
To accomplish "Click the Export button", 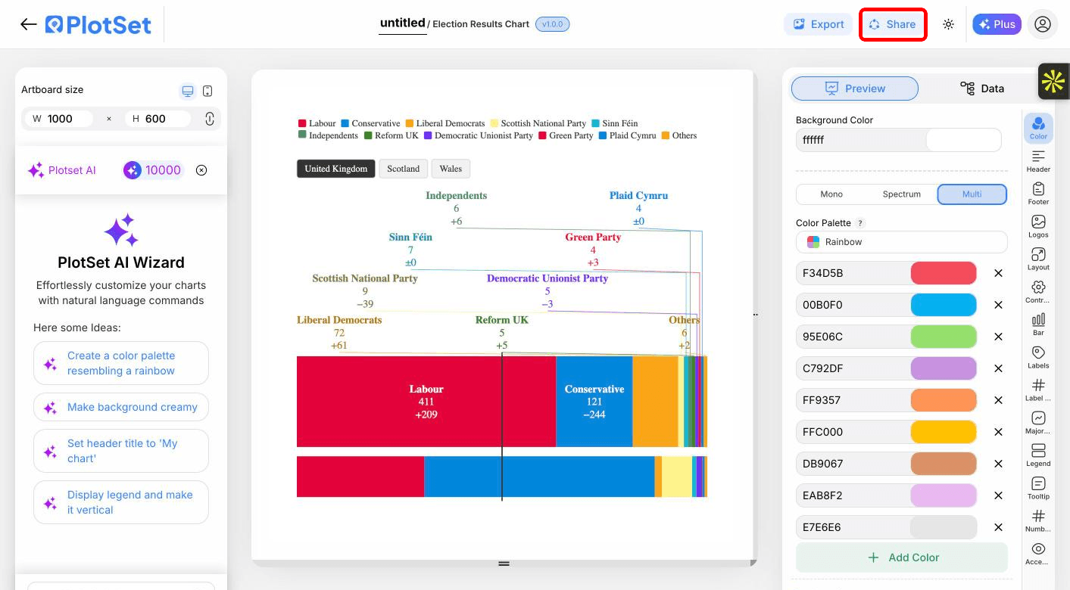I will [818, 24].
